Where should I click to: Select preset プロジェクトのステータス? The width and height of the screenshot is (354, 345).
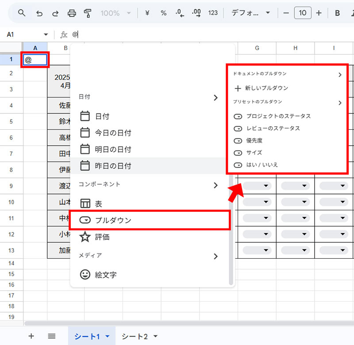(x=287, y=116)
